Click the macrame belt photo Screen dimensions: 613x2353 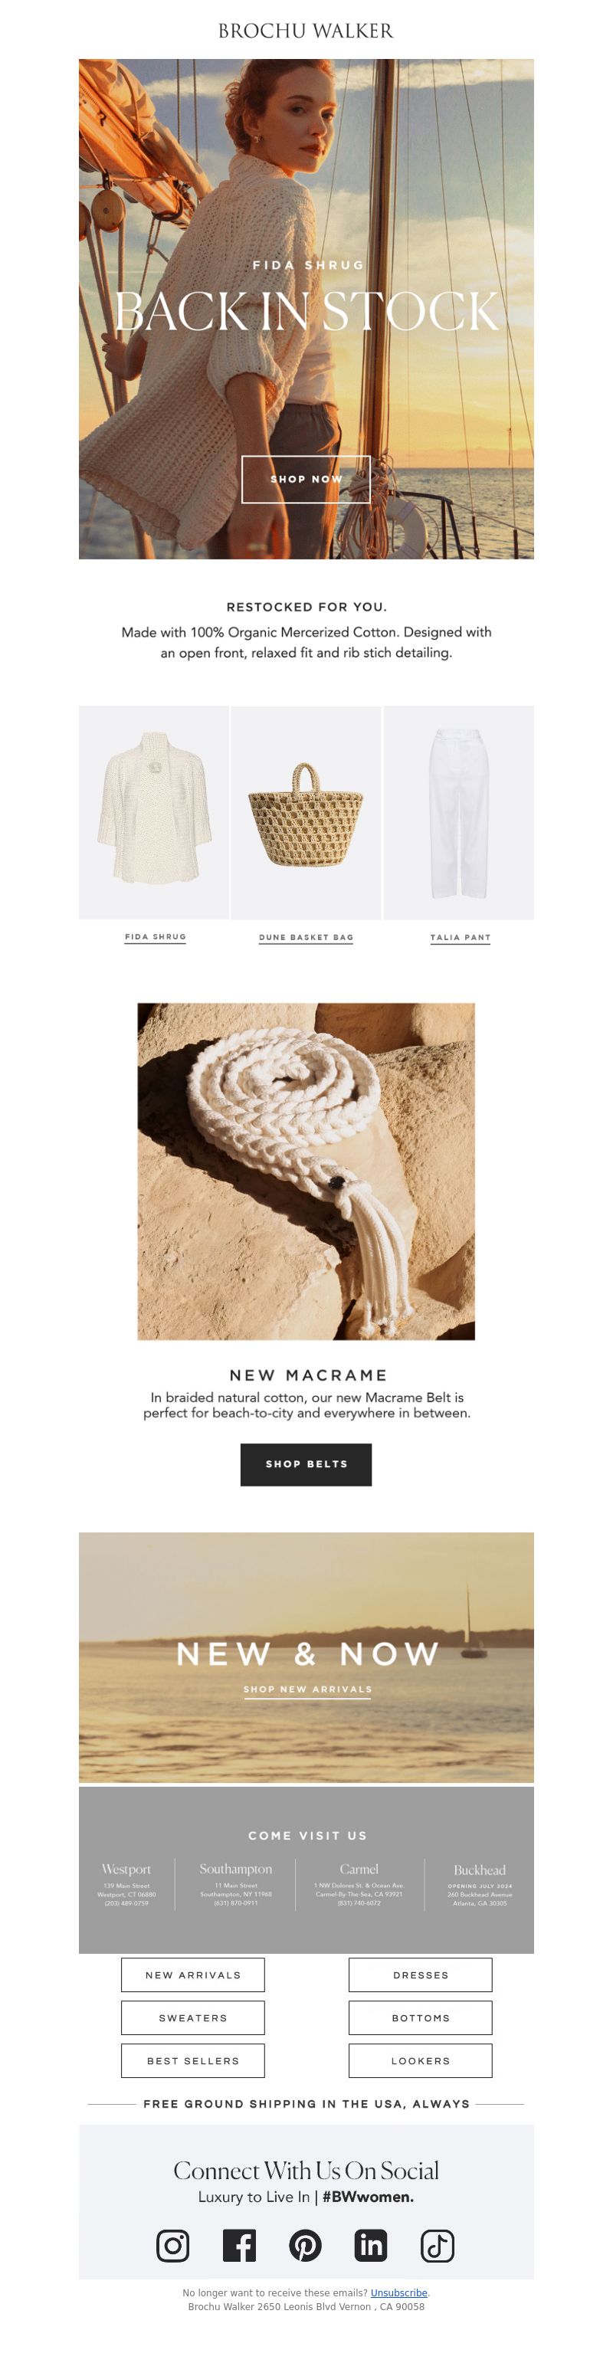(306, 1171)
